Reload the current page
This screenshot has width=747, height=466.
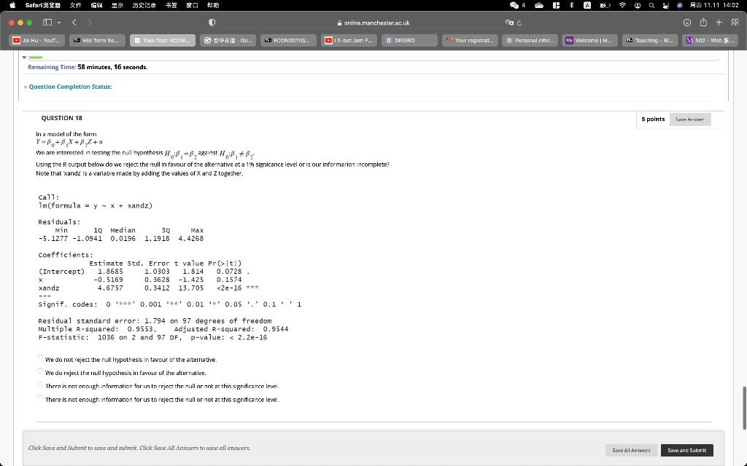point(519,23)
